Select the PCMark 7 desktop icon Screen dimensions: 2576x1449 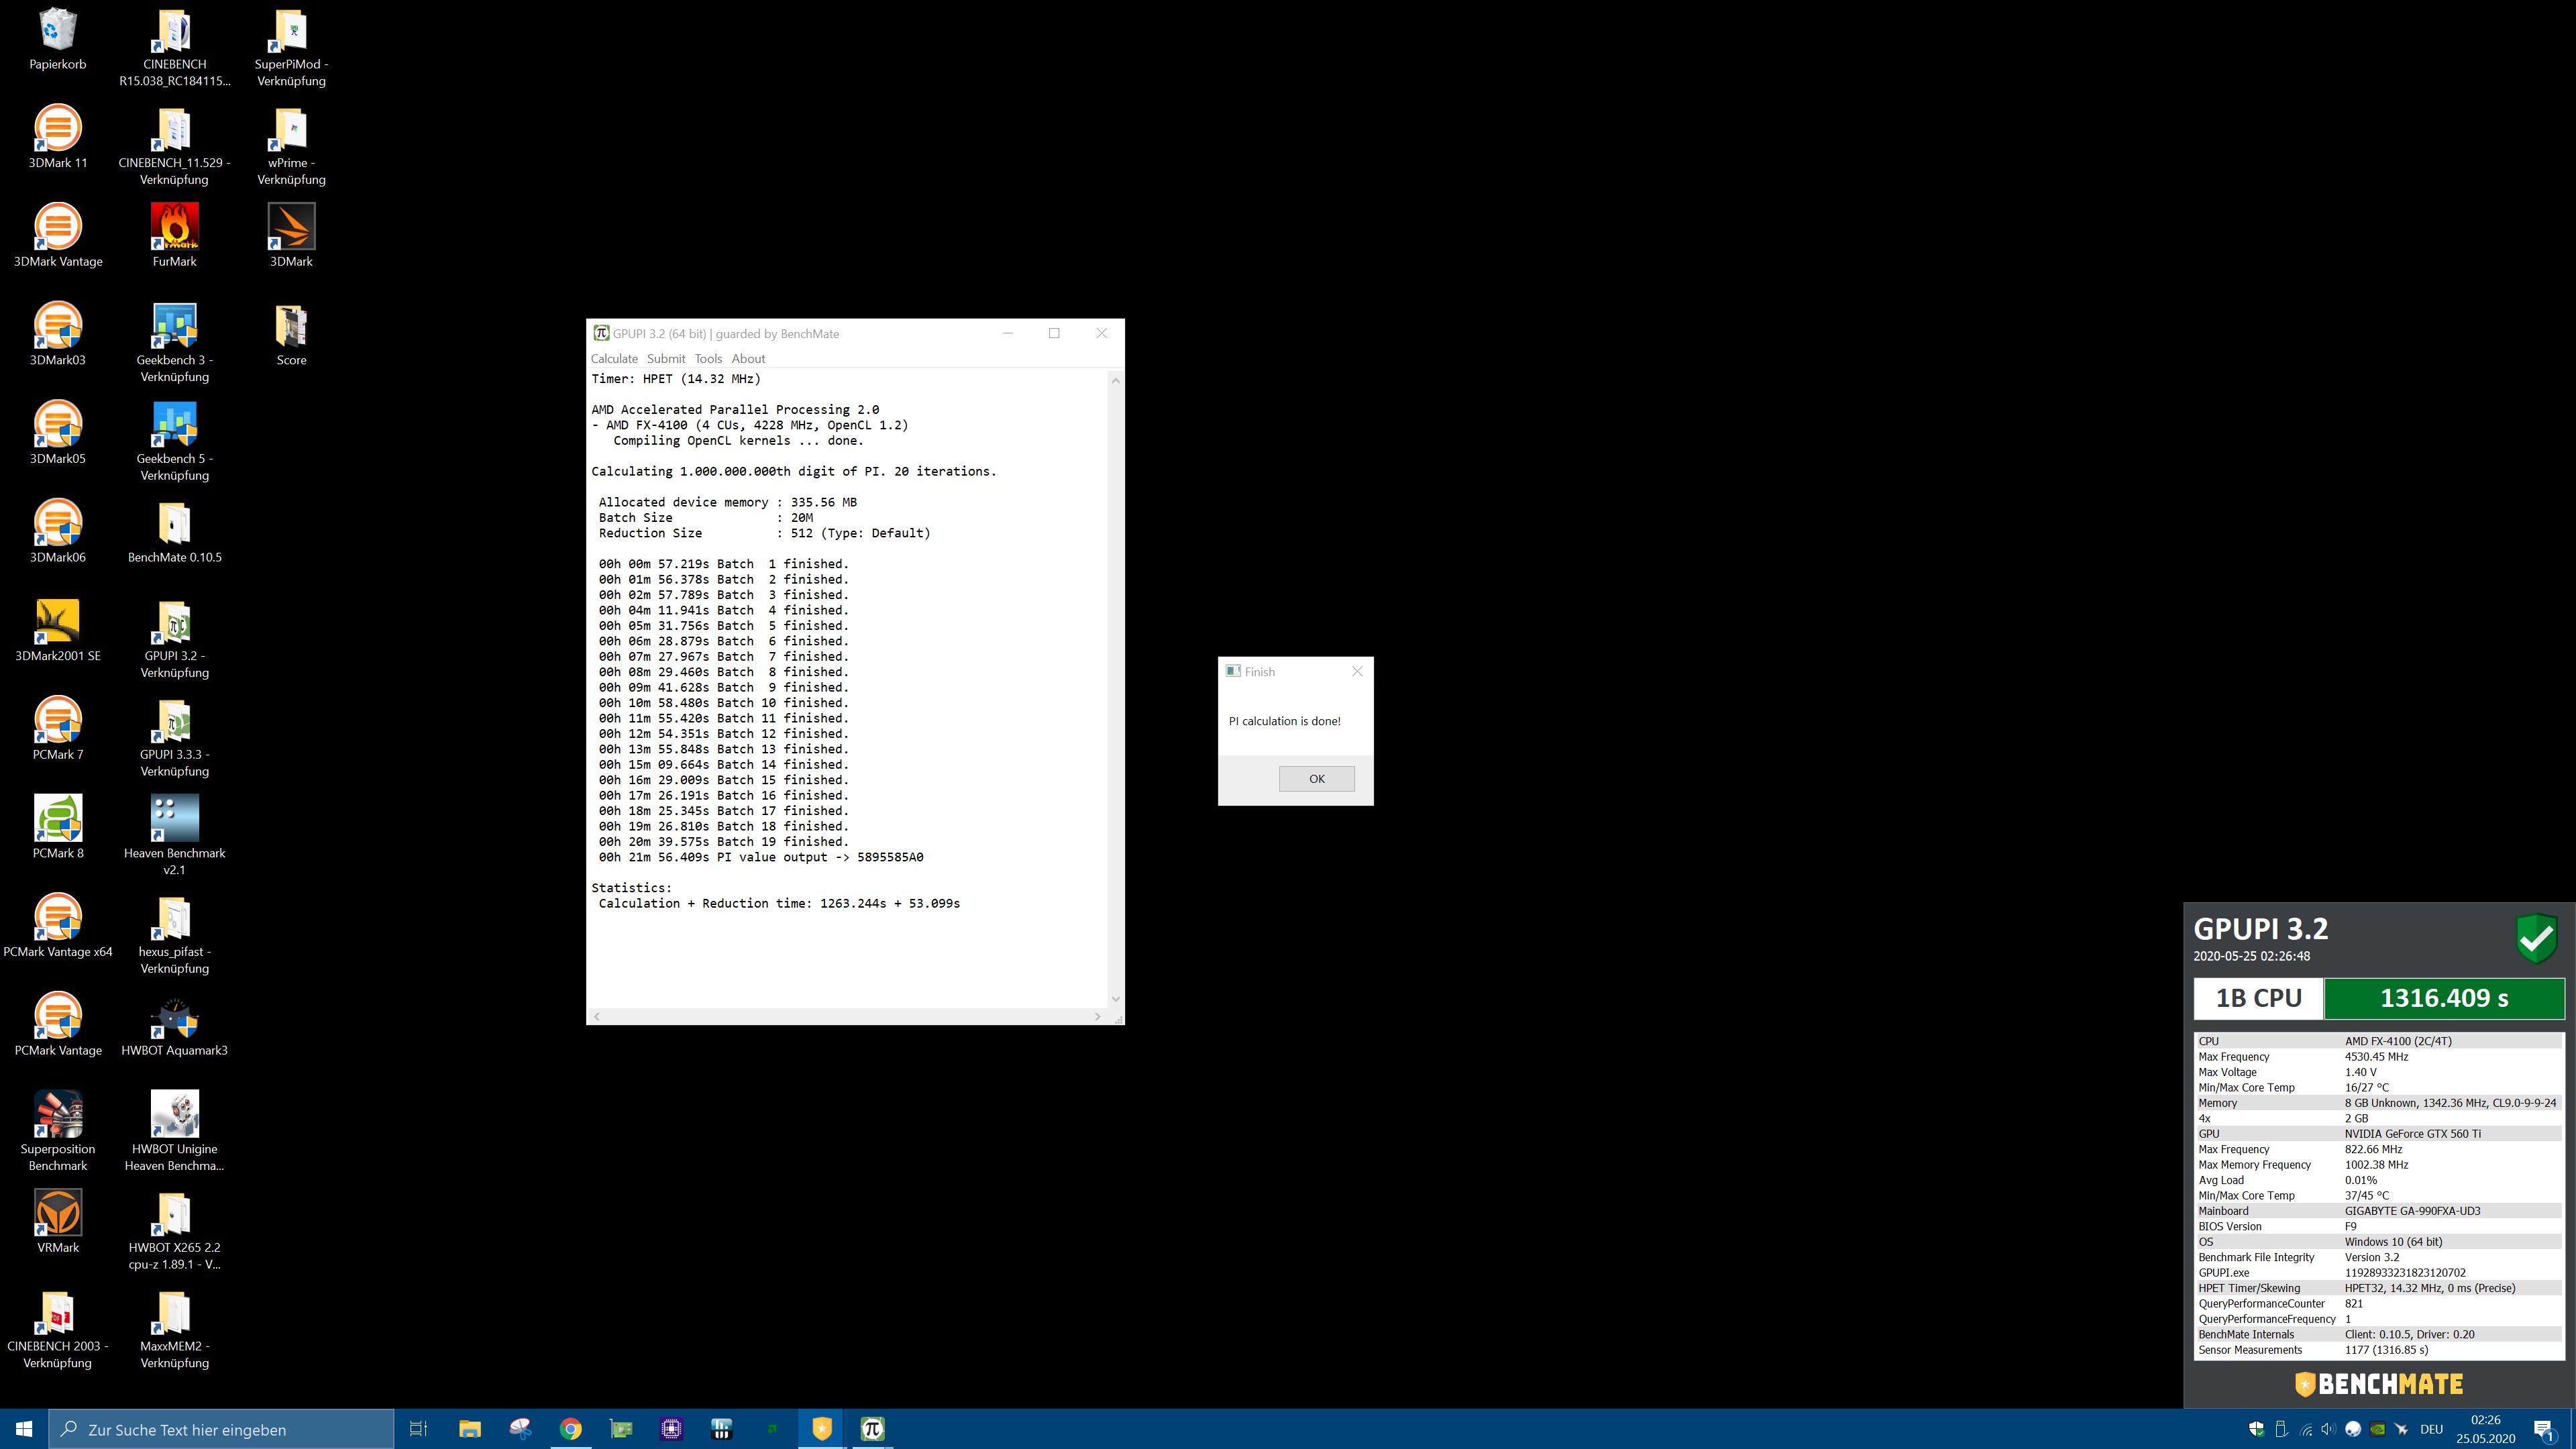58,729
